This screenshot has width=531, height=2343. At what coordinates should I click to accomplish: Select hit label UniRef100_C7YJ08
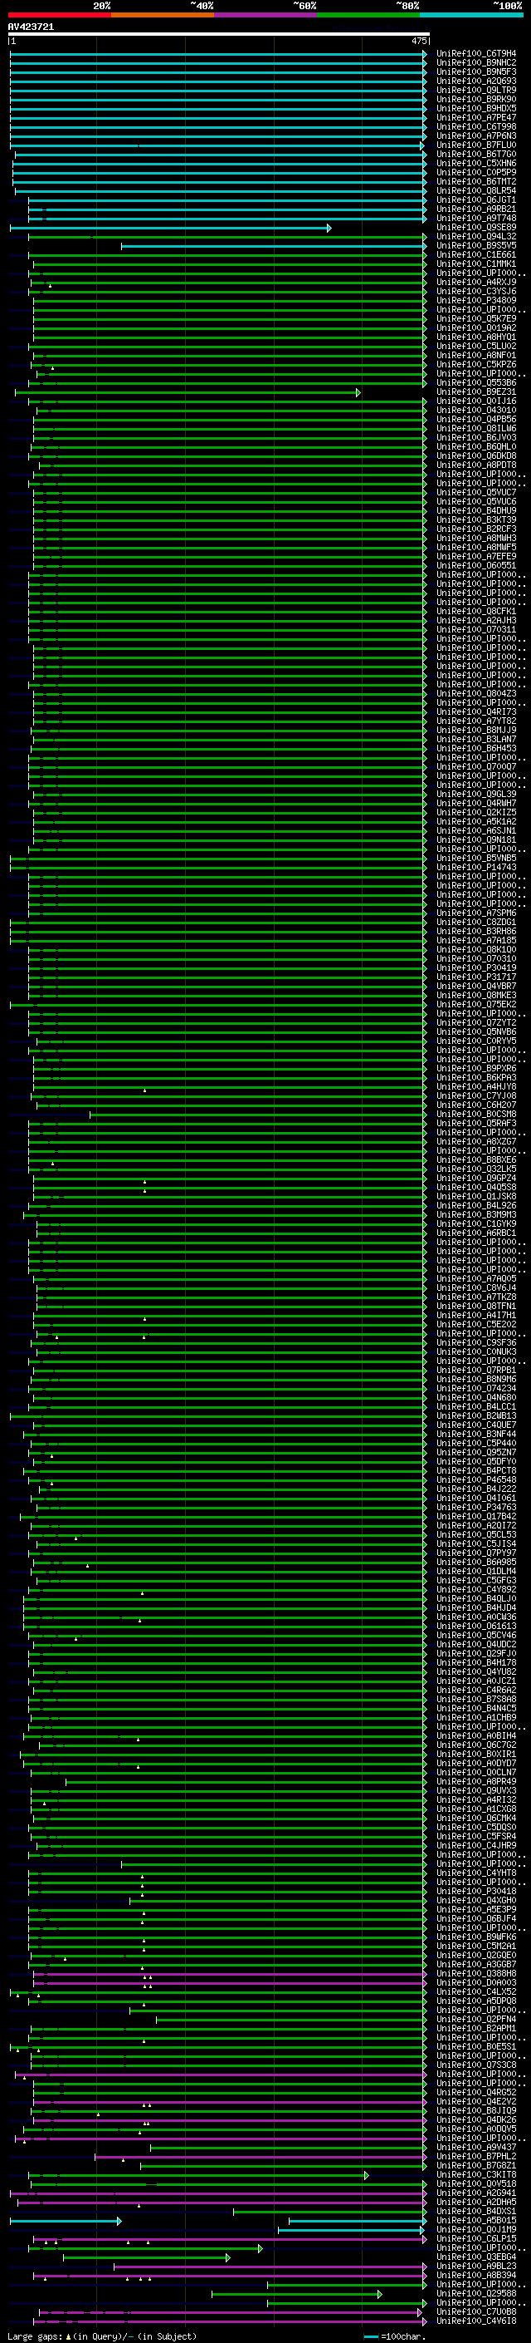[476, 1096]
